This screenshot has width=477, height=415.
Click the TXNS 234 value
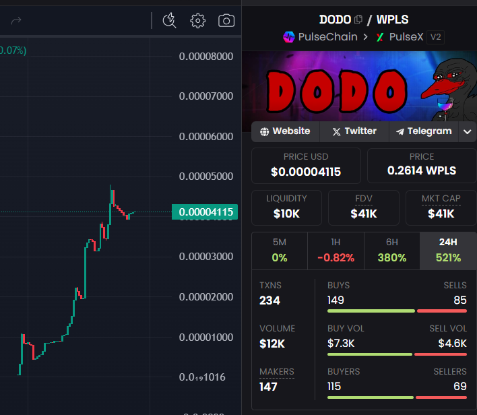[269, 300]
